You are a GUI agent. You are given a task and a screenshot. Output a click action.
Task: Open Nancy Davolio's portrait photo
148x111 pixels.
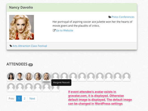pos(22,27)
